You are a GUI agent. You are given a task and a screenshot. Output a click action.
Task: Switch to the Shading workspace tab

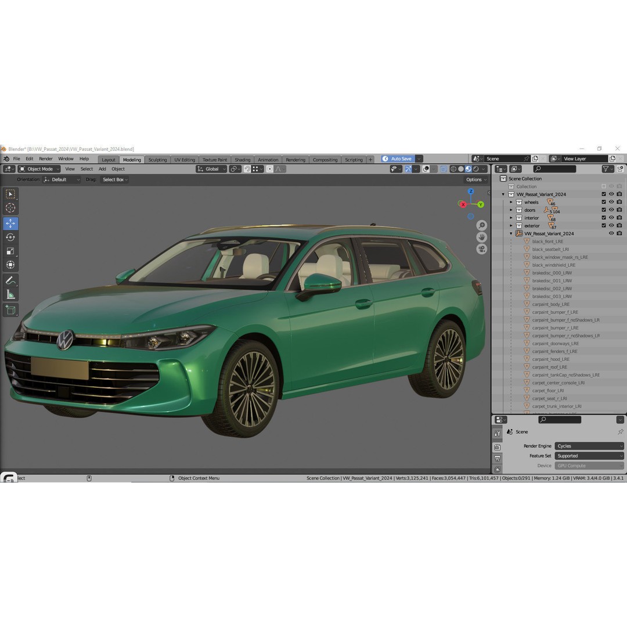click(242, 160)
